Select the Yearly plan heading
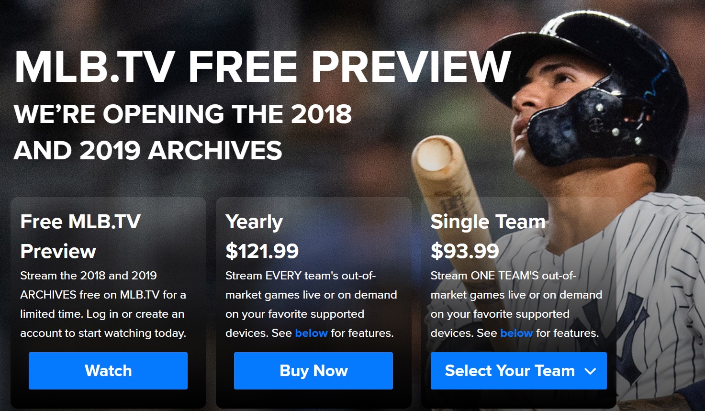This screenshot has height=411, width=705. pos(254,222)
